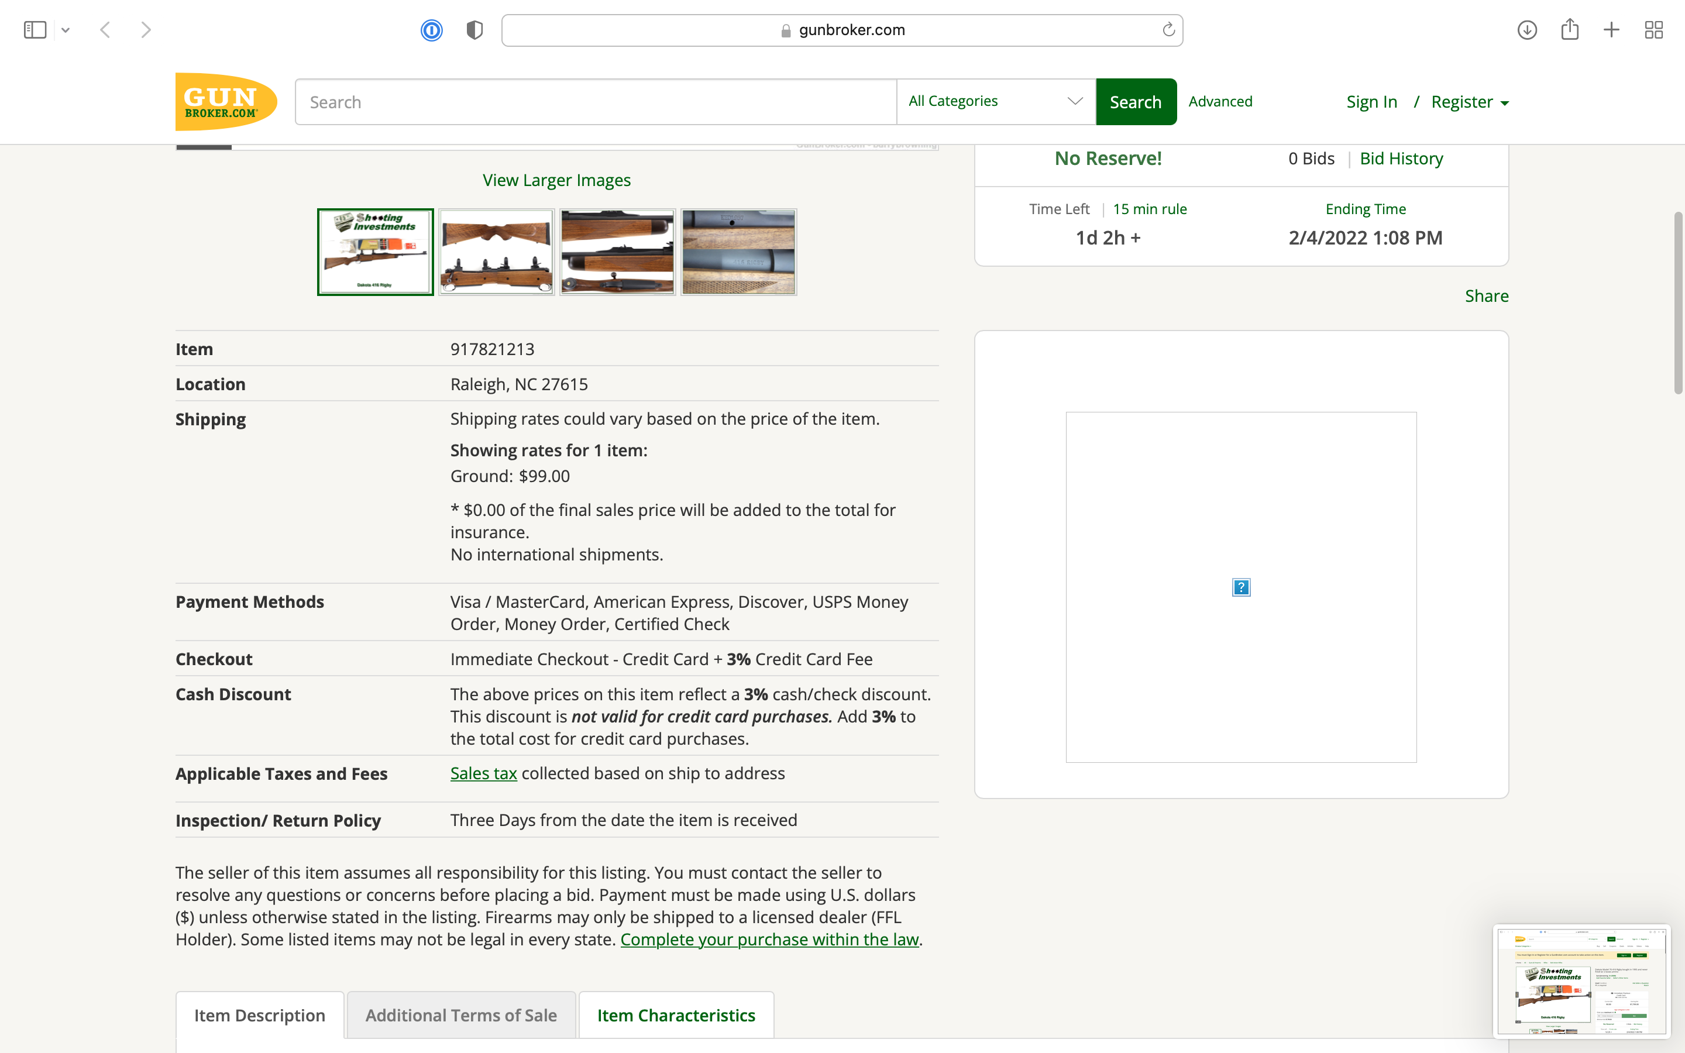Select the rifle stock close-up thumbnail
The width and height of the screenshot is (1685, 1053).
click(497, 252)
